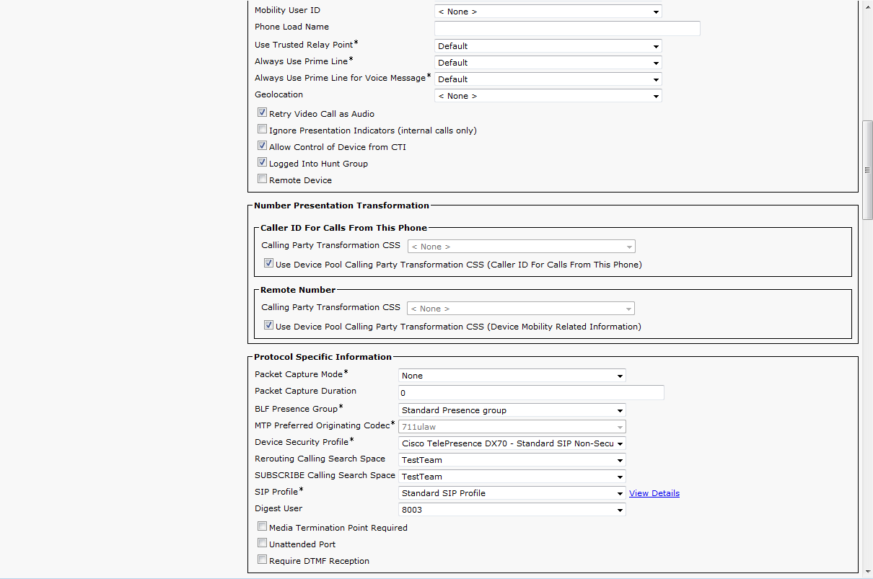
Task: Expand the BLF Presence Group dropdown
Action: tap(512, 410)
